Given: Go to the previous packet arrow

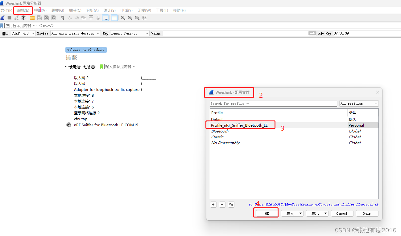Looking at the screenshot, I should pos(70,18).
